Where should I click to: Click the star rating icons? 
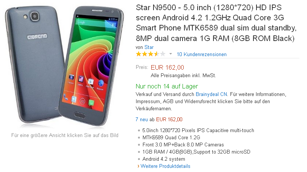coord(150,54)
